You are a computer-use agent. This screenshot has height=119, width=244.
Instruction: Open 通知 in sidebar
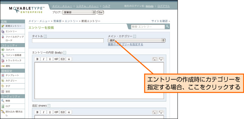[x=13, y=66]
